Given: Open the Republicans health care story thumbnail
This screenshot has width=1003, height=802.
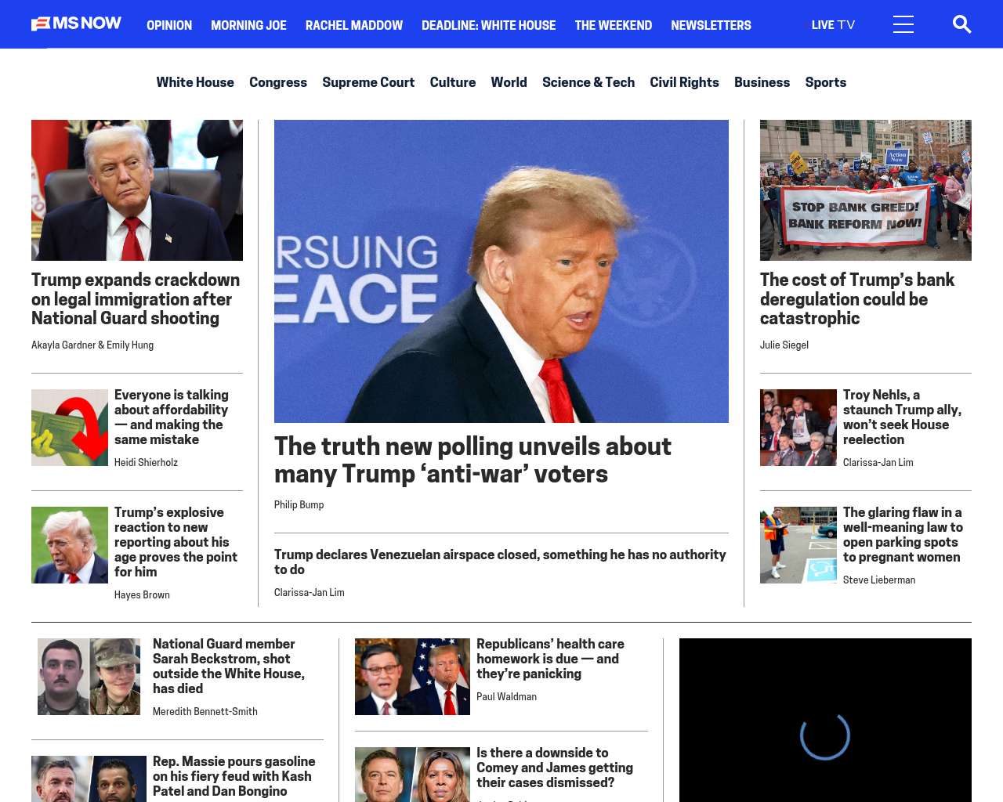Looking at the screenshot, I should [412, 677].
